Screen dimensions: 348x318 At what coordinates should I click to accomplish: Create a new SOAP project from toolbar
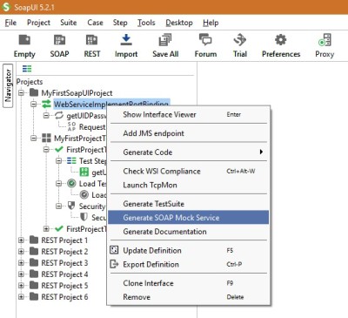[x=59, y=40]
